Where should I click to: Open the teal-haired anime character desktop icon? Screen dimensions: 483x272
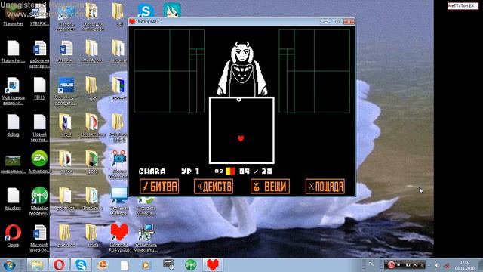(172, 10)
